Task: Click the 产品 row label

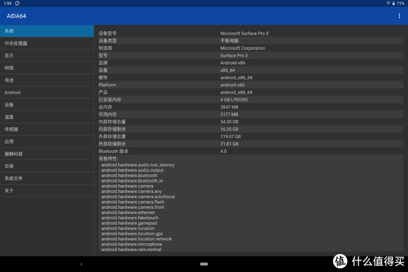Action: pos(103,92)
